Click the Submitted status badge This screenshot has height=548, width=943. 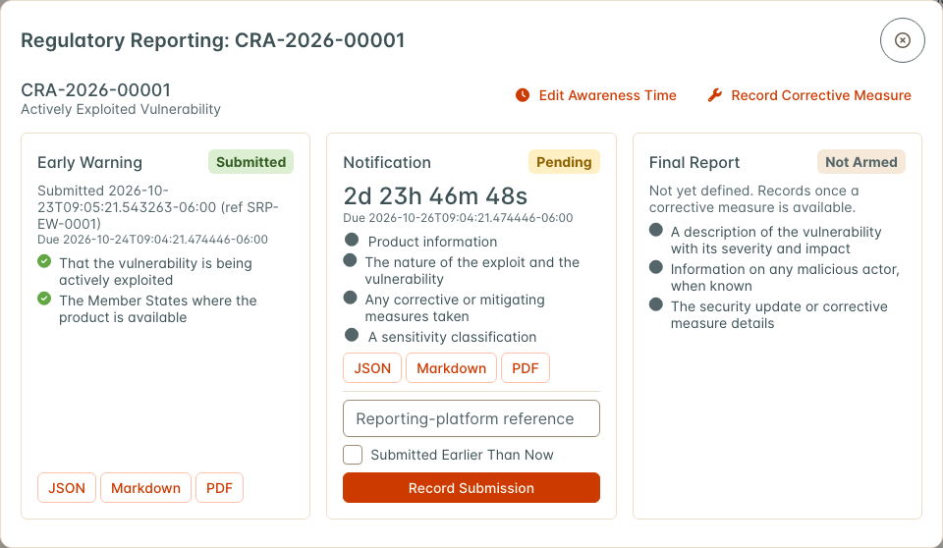click(x=250, y=162)
